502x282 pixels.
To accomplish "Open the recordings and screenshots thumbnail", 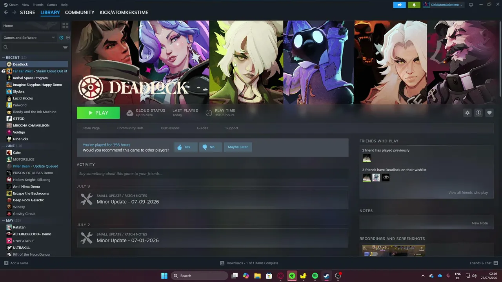I will click(393, 251).
